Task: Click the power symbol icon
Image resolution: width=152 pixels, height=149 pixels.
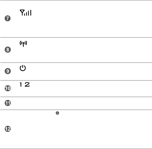Action: coord(23,68)
